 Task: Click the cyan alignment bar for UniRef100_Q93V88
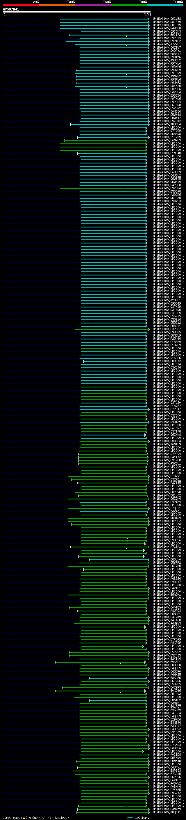[105, 19]
